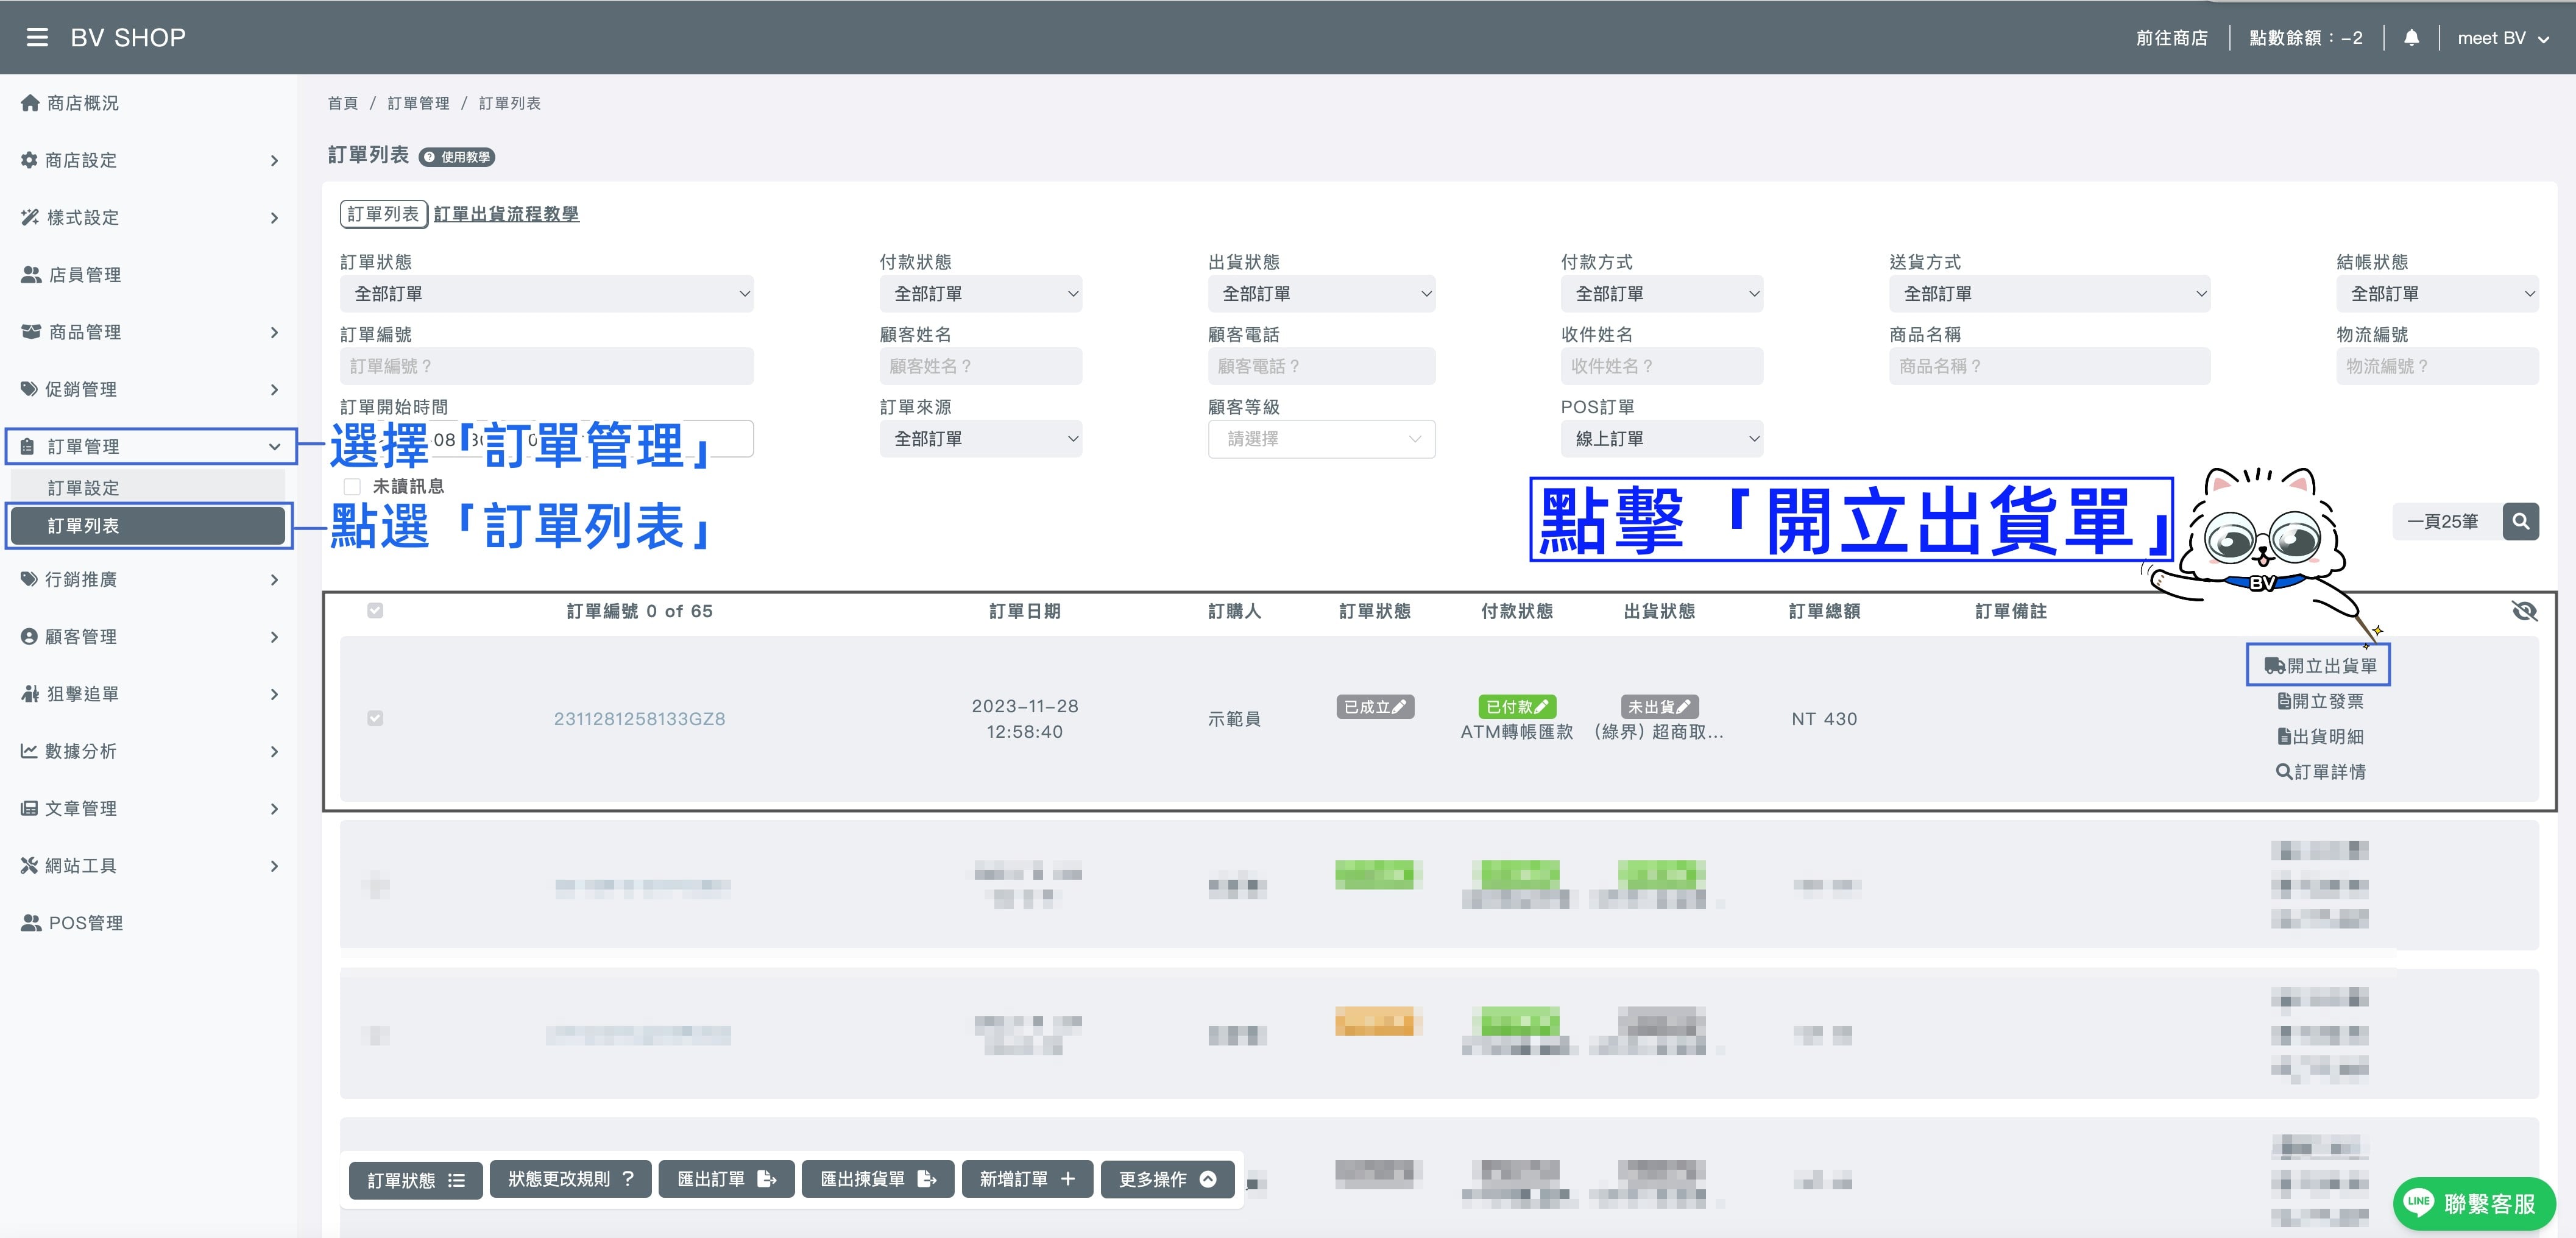The height and width of the screenshot is (1238, 2576).
Task: Select 訂單設定 submenu item
Action: 147,488
